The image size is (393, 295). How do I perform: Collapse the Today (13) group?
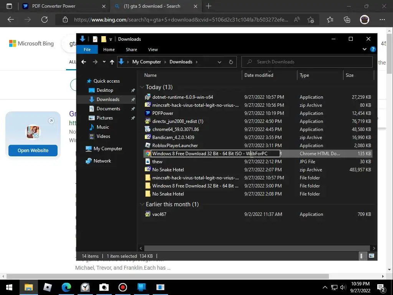coord(142,87)
